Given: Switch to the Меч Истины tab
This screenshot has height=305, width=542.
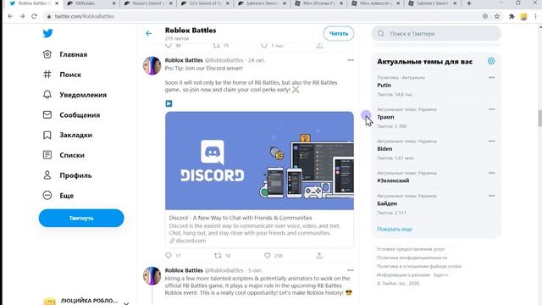Looking at the screenshot, I should pyautogui.click(x=318, y=3).
